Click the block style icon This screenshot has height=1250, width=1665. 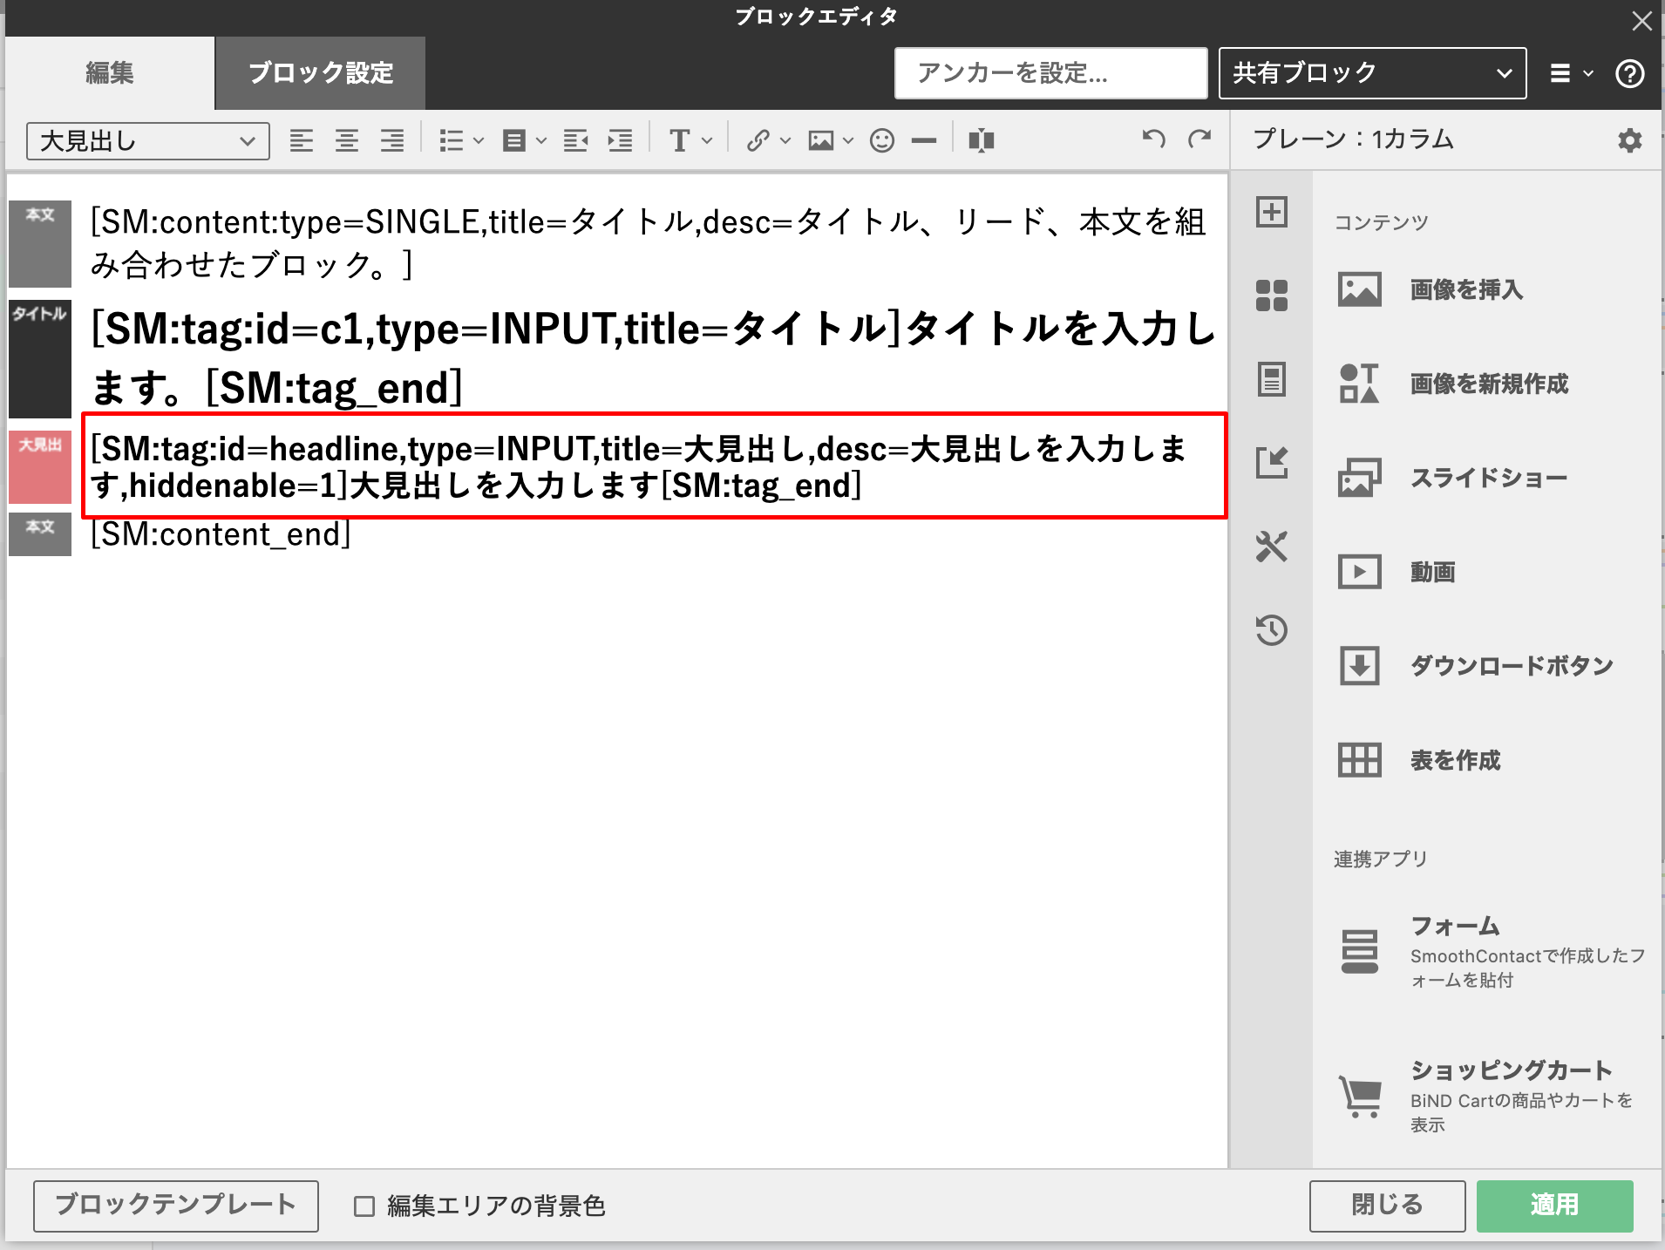(x=514, y=140)
